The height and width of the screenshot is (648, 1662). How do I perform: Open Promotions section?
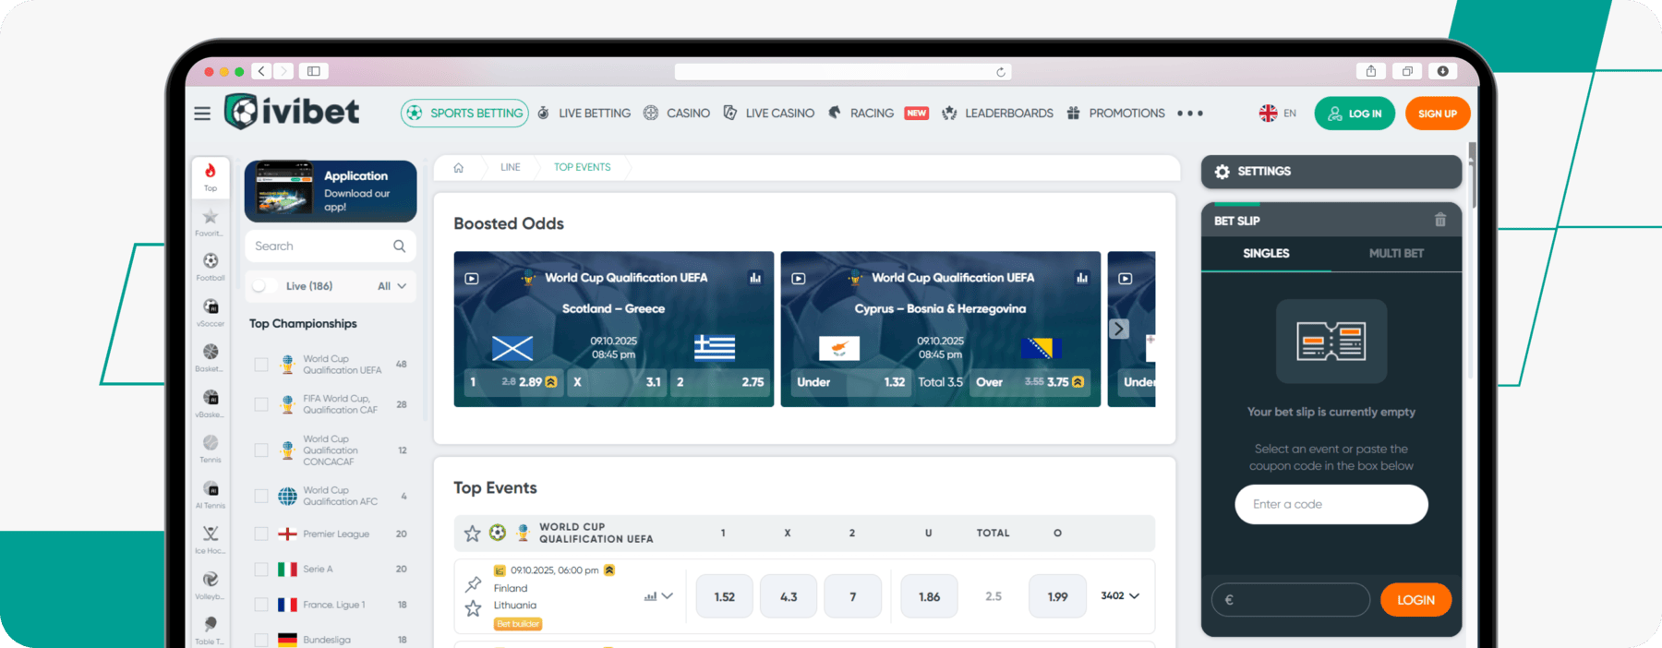(x=1115, y=114)
